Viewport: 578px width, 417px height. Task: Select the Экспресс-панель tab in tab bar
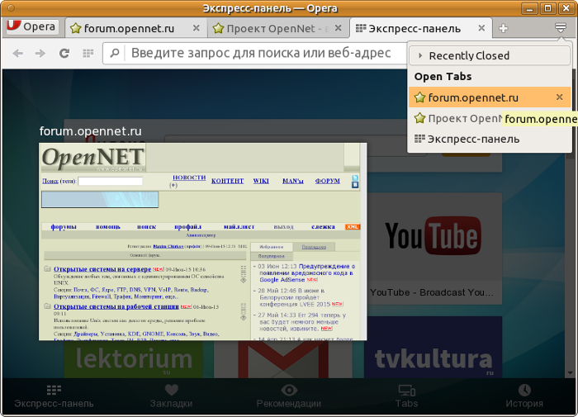(420, 28)
